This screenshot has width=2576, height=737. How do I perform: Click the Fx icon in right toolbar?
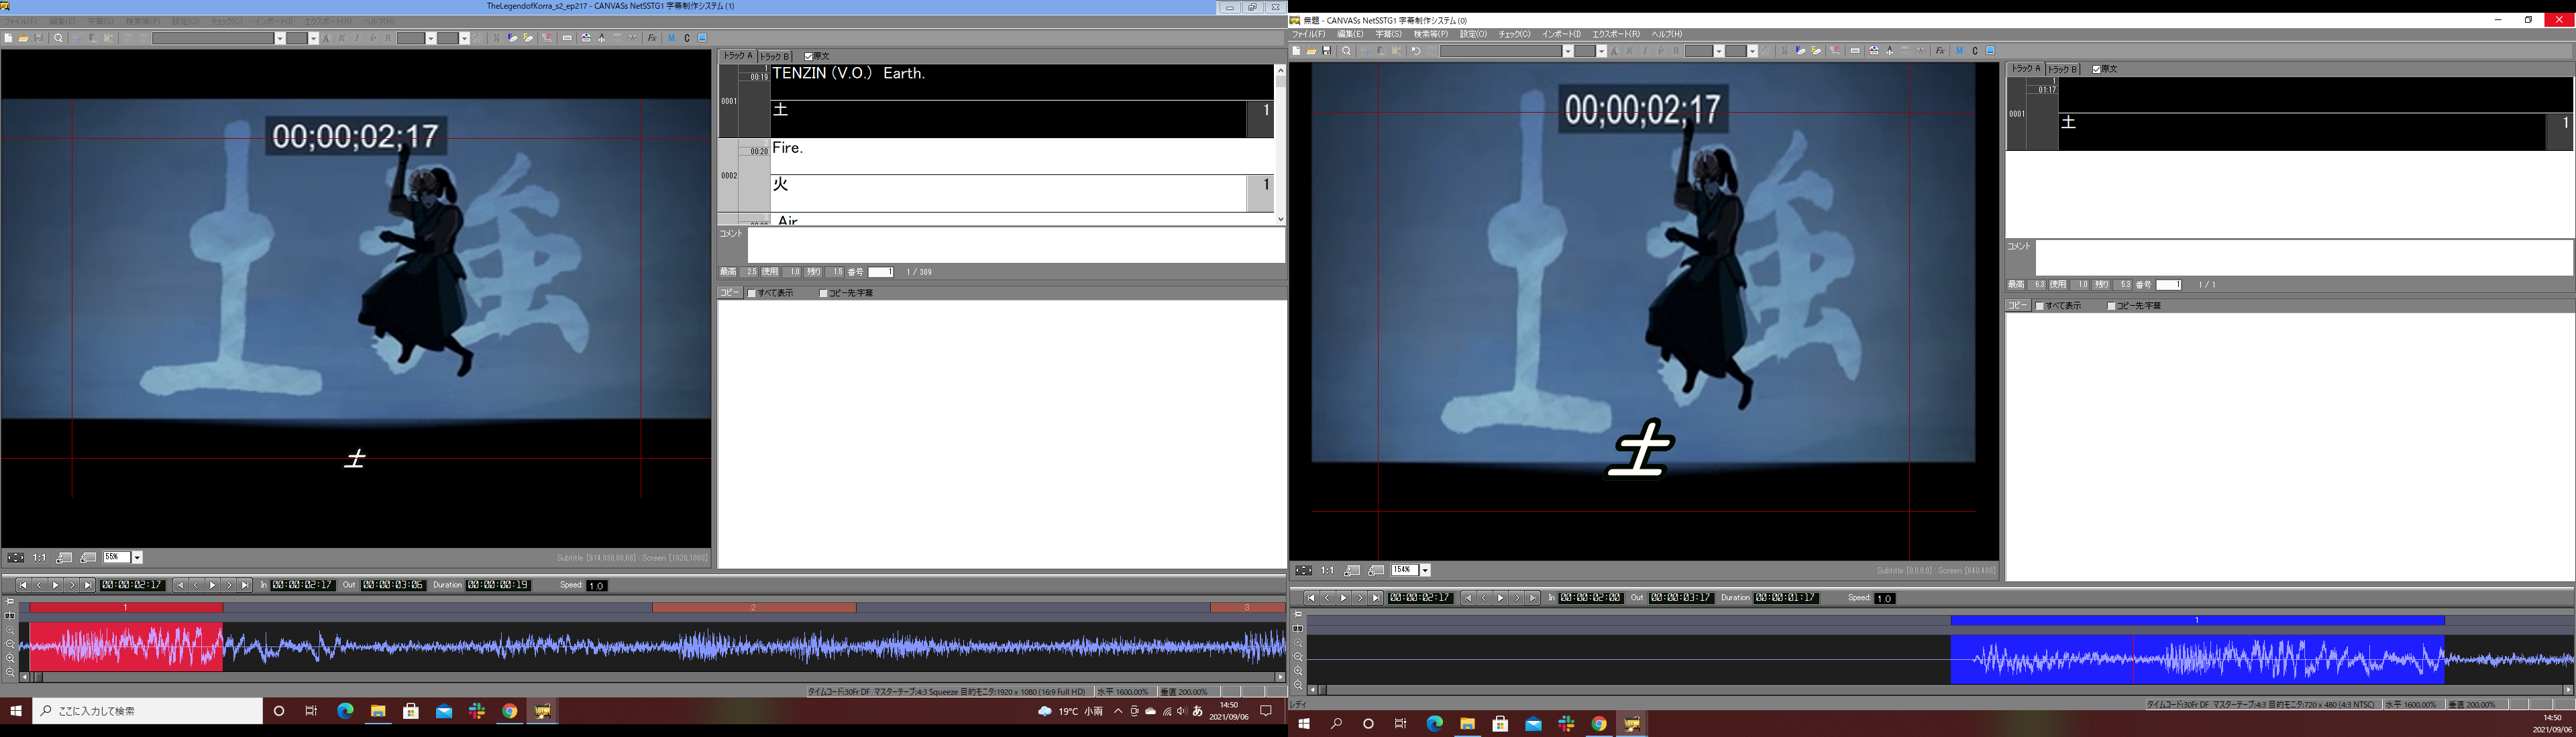pos(1940,51)
